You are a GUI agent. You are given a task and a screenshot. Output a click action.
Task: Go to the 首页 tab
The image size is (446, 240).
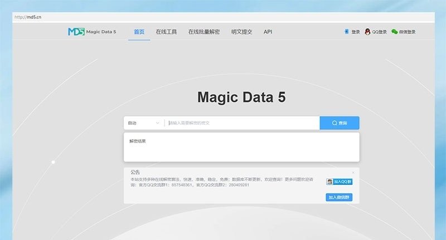click(139, 32)
